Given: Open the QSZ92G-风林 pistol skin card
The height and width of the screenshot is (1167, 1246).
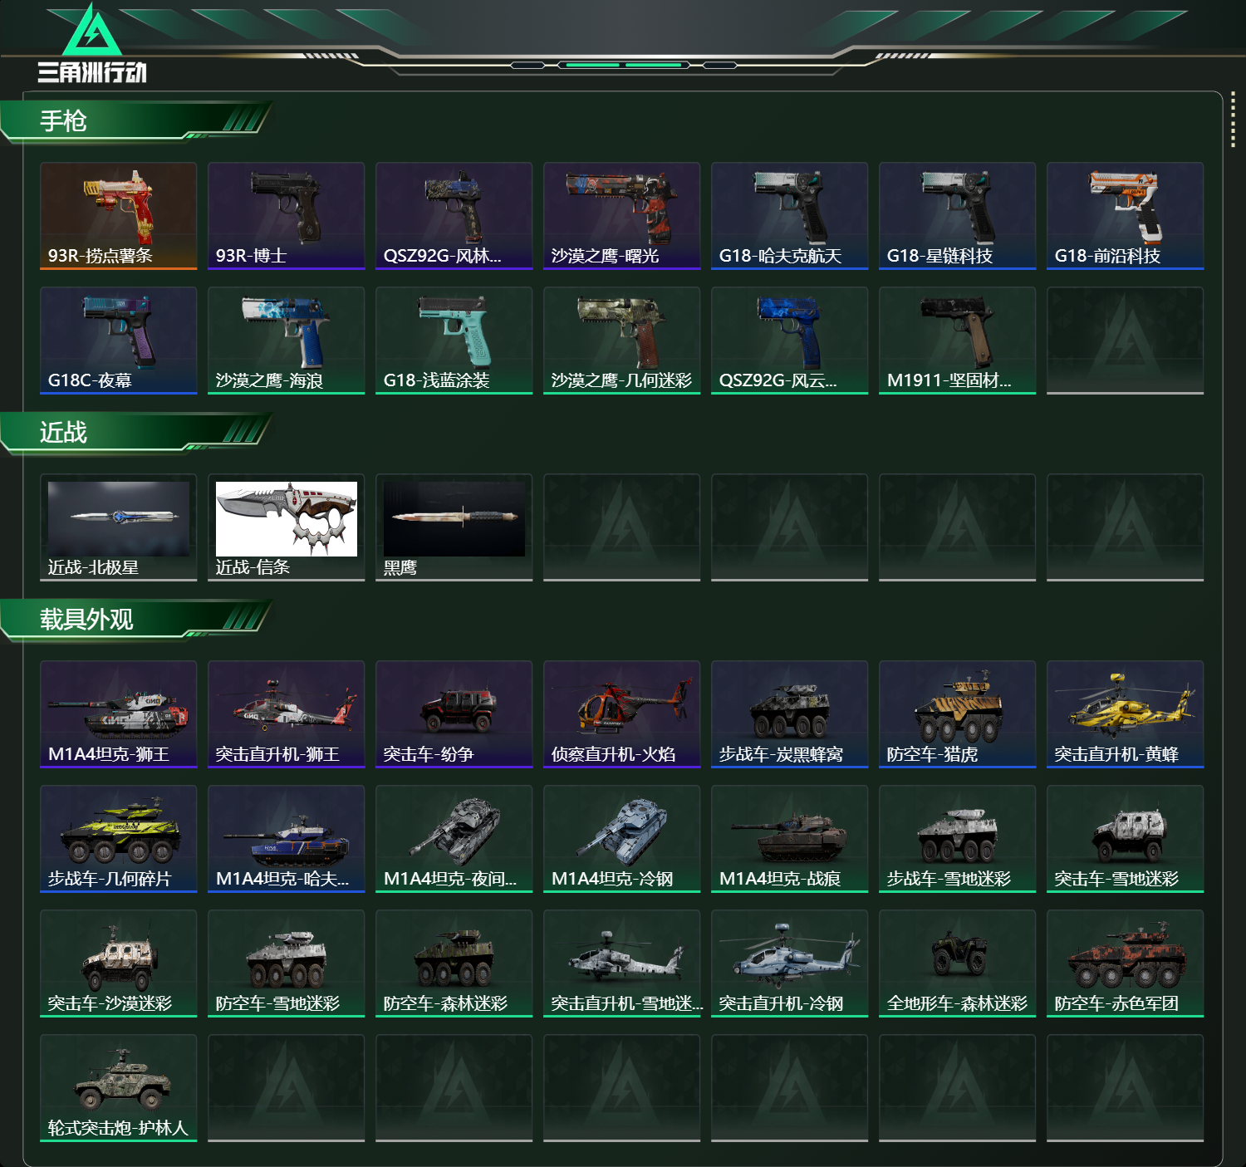Looking at the screenshot, I should [x=454, y=216].
